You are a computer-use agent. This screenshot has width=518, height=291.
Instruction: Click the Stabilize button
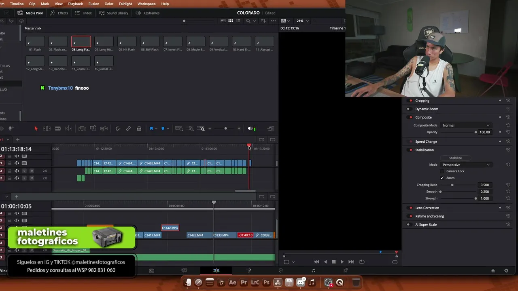click(455, 158)
